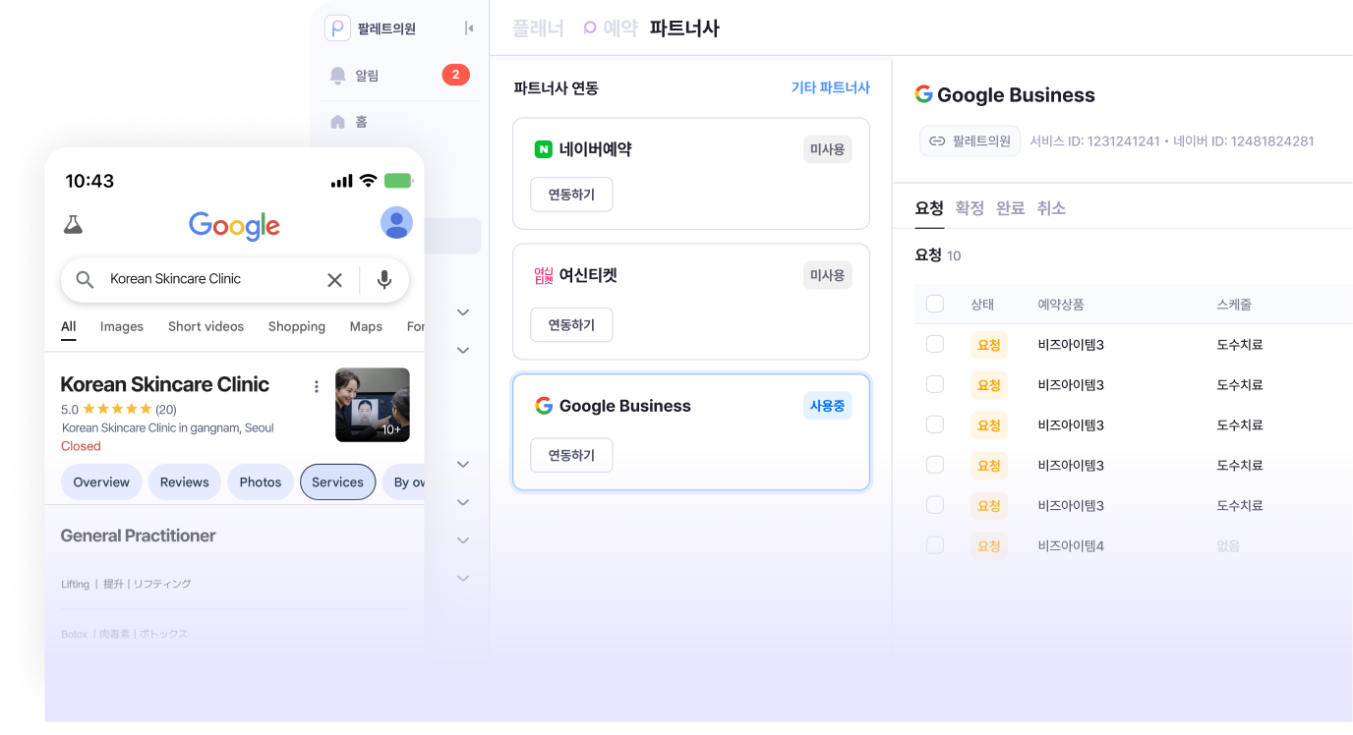
Task: Open Google Labs flask icon on phone
Action: [x=73, y=224]
